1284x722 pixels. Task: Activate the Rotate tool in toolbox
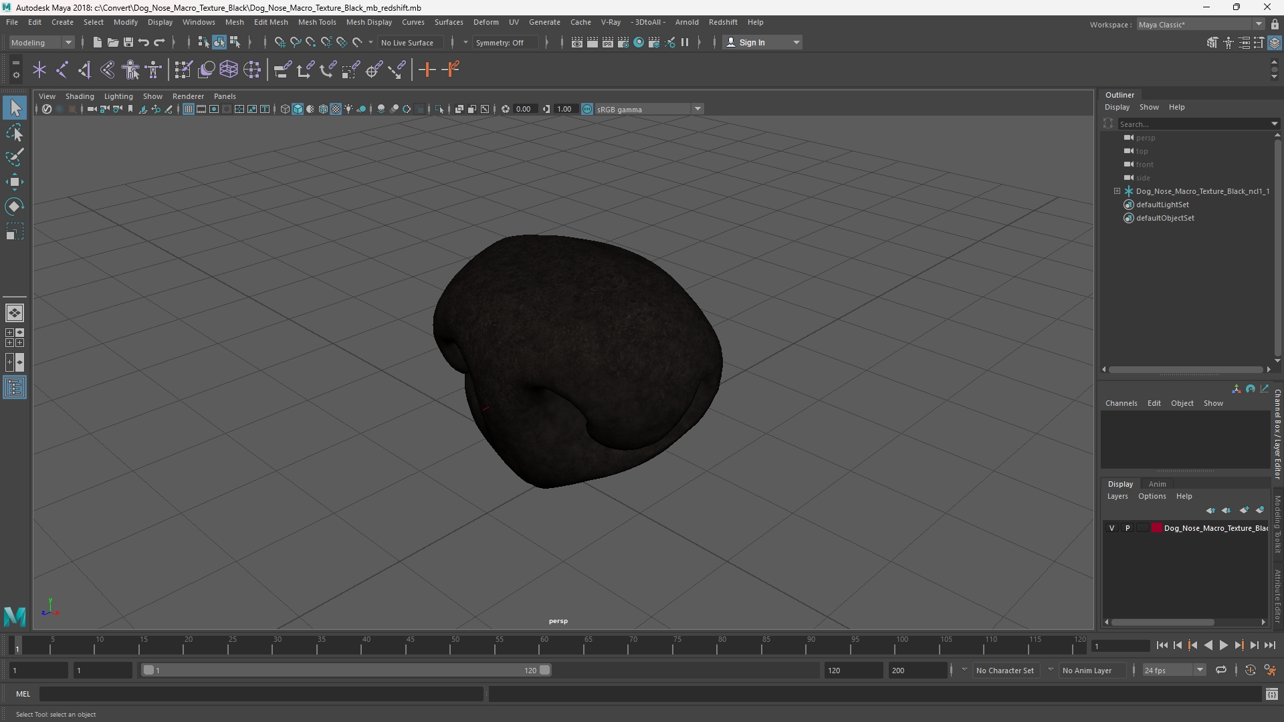[x=15, y=207]
